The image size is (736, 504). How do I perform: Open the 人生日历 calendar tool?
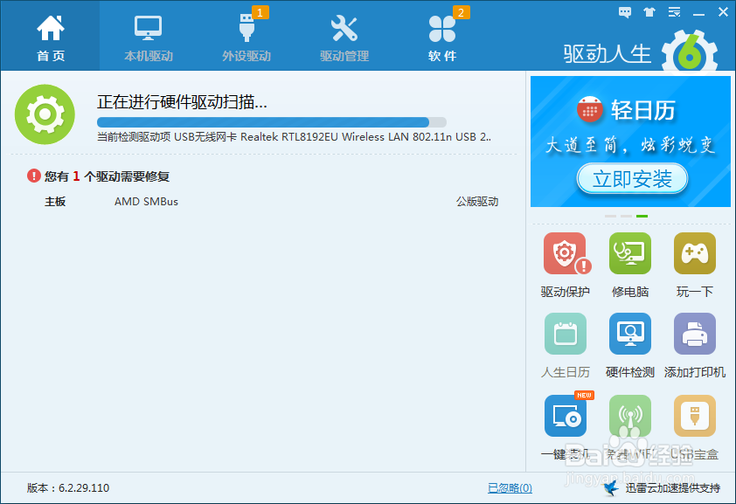566,346
